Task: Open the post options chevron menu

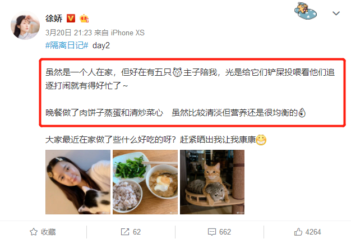Action: pos(336,13)
